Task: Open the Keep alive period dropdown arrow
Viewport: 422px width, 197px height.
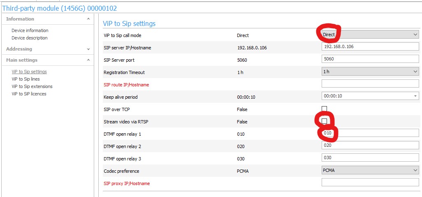Action: tap(415, 96)
